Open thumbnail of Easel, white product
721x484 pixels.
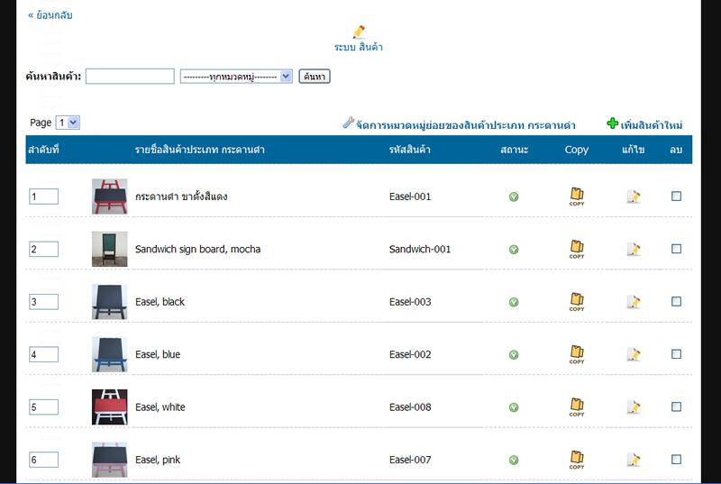click(x=109, y=407)
